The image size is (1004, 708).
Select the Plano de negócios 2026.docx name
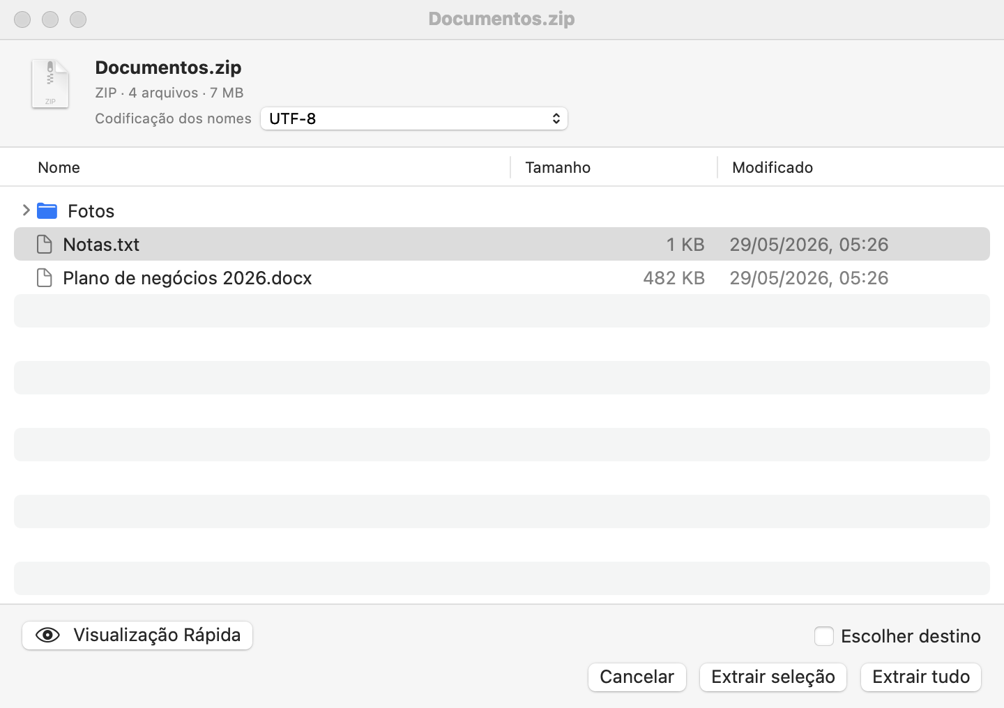pos(188,278)
